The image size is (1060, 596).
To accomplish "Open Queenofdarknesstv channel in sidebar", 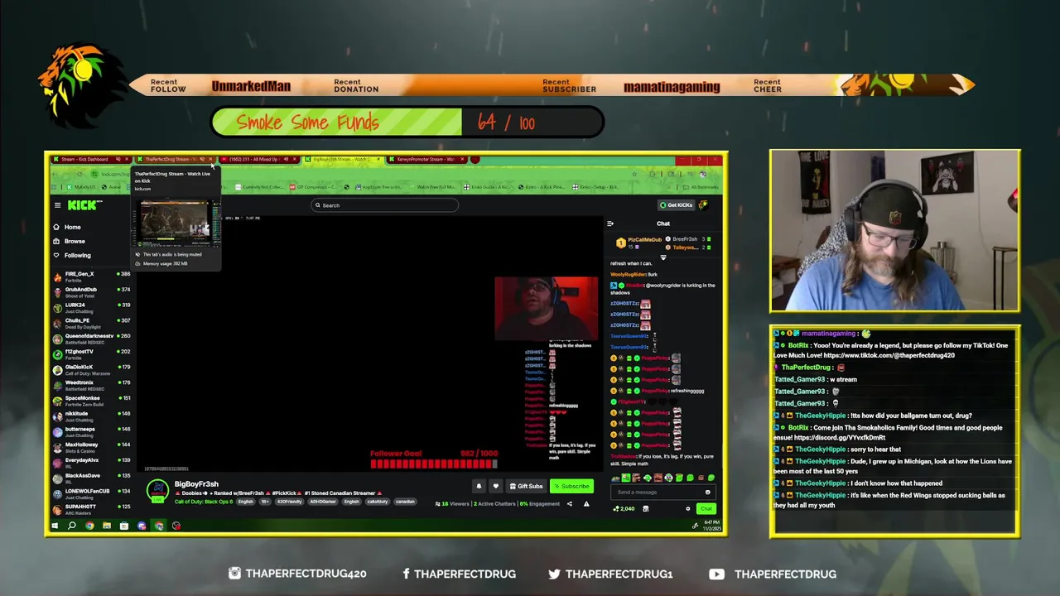I will (91, 338).
